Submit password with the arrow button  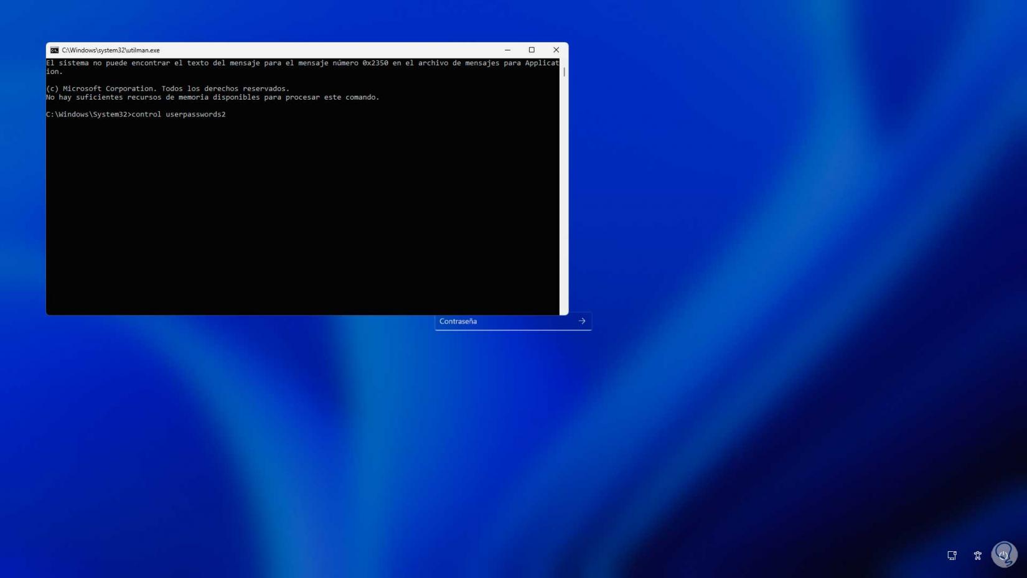(582, 321)
